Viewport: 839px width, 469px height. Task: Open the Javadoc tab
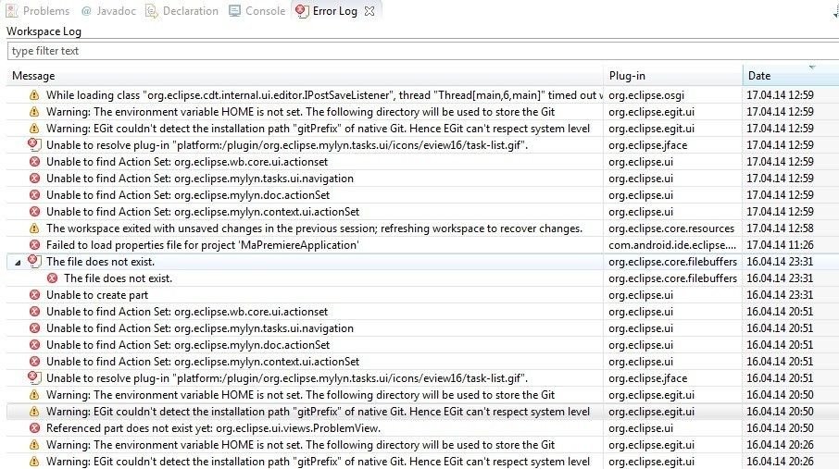pos(109,11)
